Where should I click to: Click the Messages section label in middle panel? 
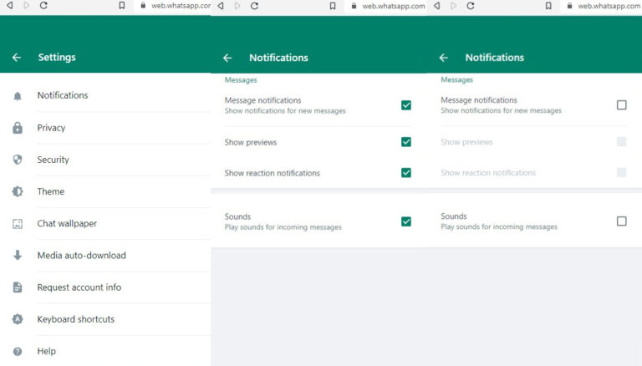tap(241, 80)
